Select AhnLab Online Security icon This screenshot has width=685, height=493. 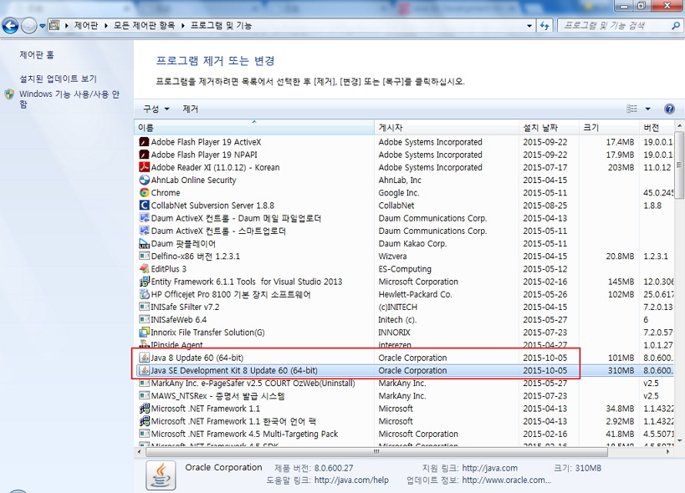click(x=144, y=180)
